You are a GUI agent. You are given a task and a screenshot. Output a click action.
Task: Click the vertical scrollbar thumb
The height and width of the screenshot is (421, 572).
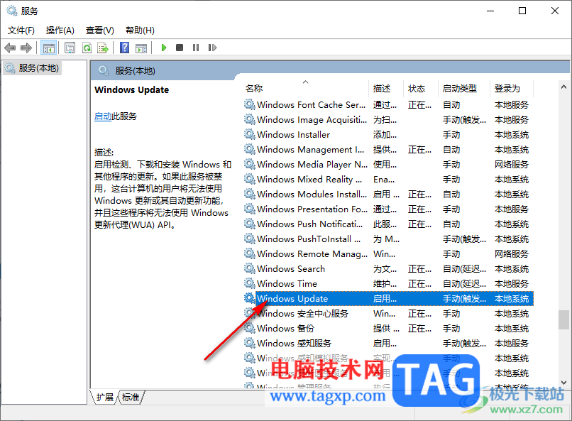click(563, 319)
